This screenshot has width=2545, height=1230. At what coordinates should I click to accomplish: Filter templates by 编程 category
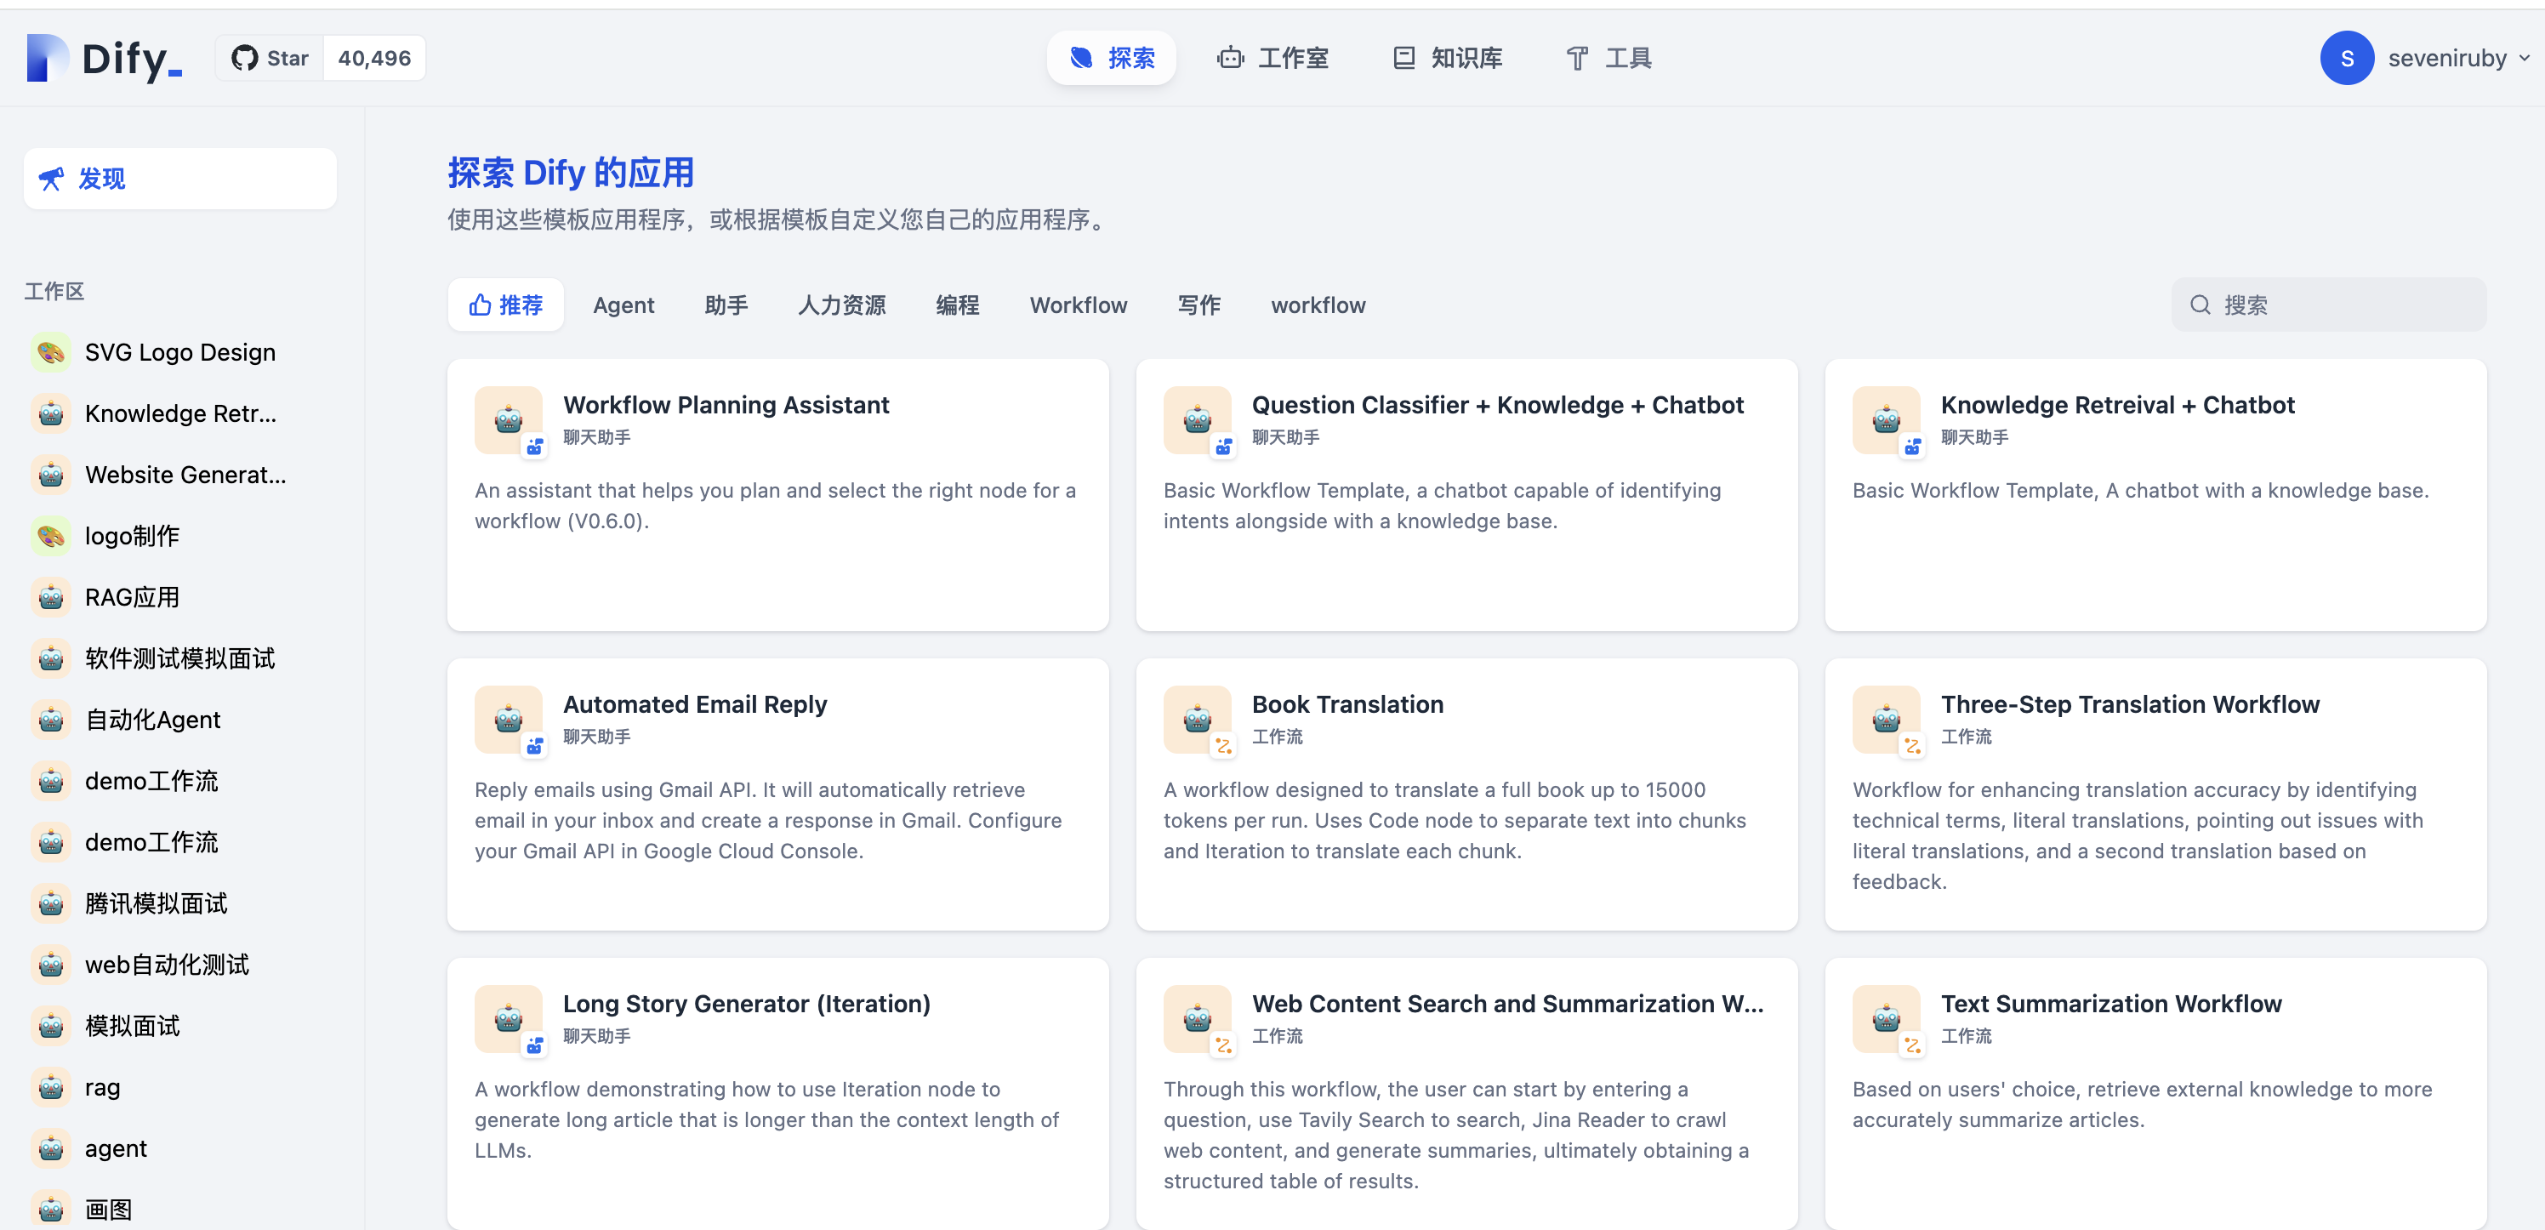(x=957, y=305)
